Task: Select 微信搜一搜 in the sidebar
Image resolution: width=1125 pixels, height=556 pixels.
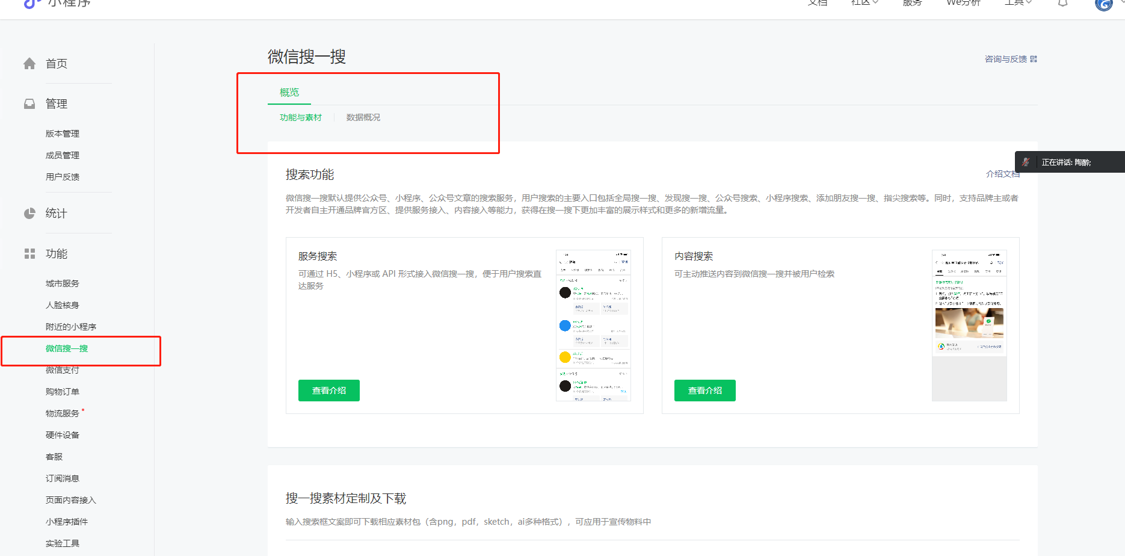Action: point(67,348)
